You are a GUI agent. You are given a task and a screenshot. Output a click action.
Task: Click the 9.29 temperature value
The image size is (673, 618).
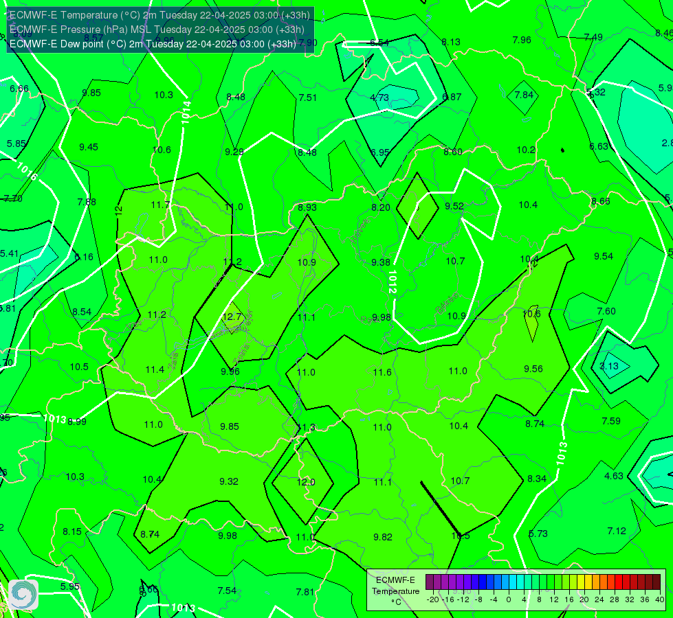coord(234,151)
